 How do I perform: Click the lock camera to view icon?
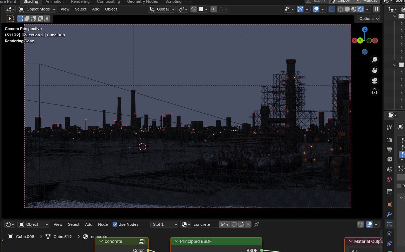[x=375, y=91]
